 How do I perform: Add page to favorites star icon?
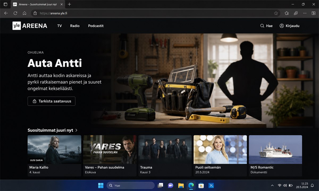tap(276, 13)
